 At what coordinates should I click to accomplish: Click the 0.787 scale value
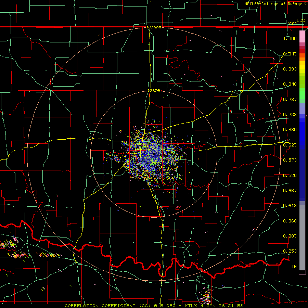coord(290,99)
